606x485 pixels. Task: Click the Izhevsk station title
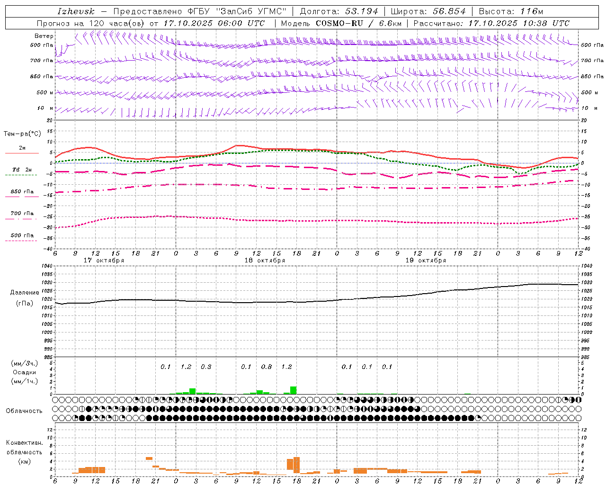(76, 11)
